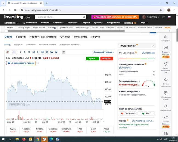Click the Анализировать график button
This screenshot has width=178, height=142.
pos(21,63)
